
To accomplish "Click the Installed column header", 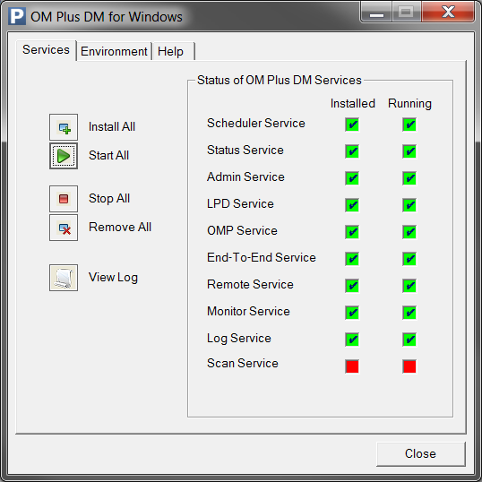I will (x=353, y=104).
